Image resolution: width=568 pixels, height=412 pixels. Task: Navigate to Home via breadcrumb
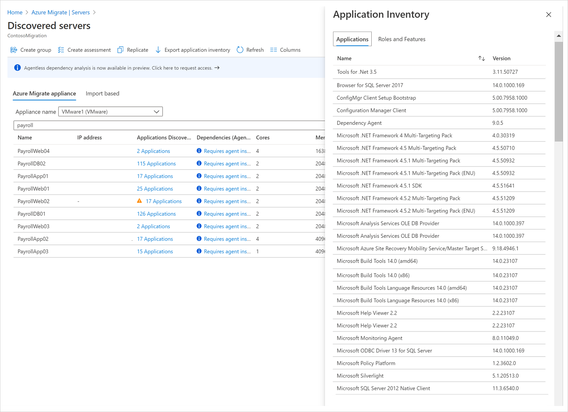tap(15, 12)
